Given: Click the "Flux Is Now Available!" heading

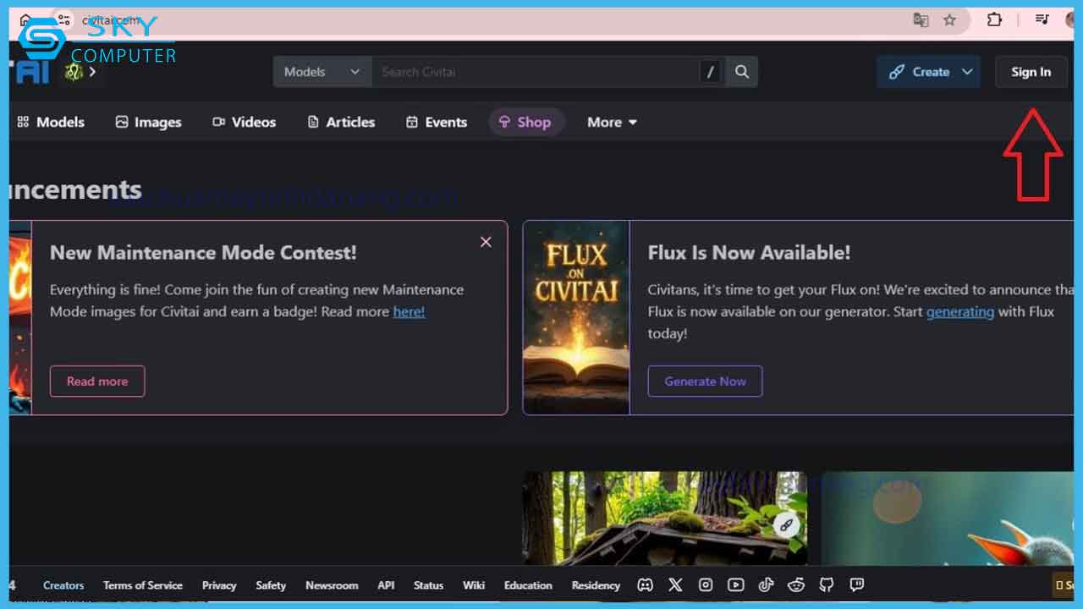Looking at the screenshot, I should tap(749, 252).
